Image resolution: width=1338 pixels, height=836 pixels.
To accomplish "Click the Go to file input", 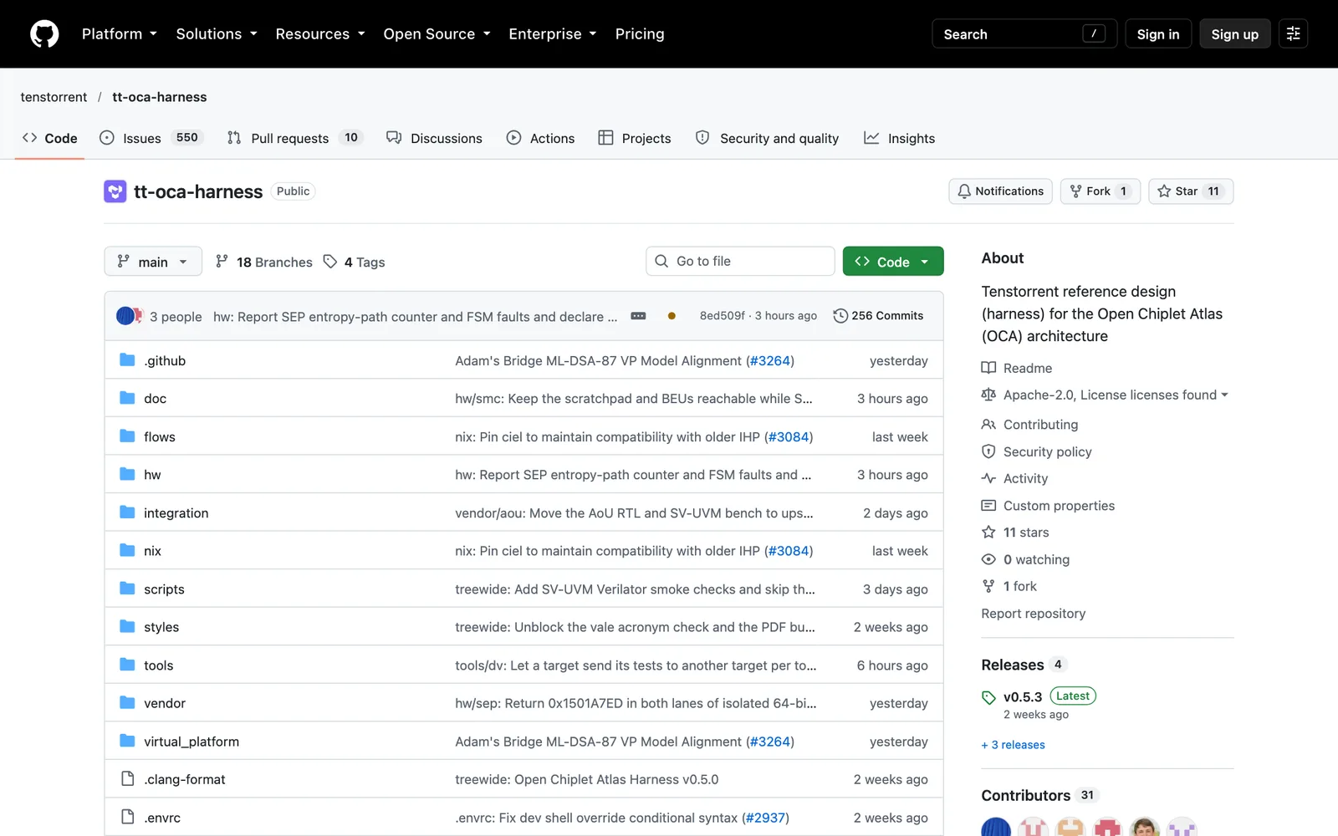I will [x=740, y=262].
